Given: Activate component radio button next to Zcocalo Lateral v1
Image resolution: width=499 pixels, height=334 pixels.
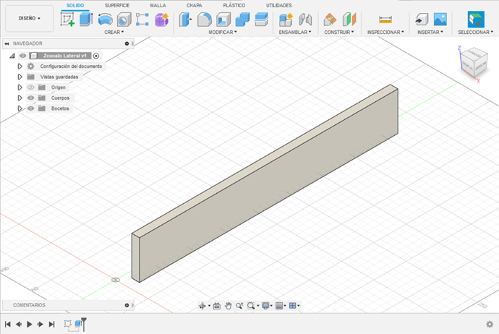Looking at the screenshot, I should click(x=95, y=56).
